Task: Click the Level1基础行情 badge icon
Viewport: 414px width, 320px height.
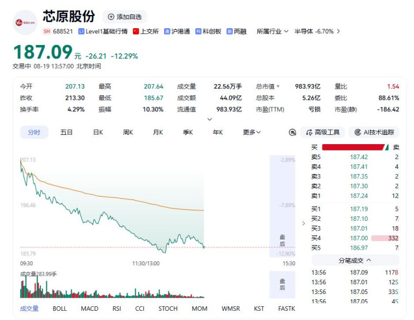Action: point(81,32)
